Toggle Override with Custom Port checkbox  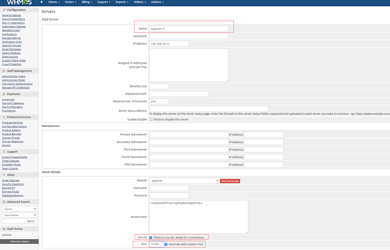166,244
